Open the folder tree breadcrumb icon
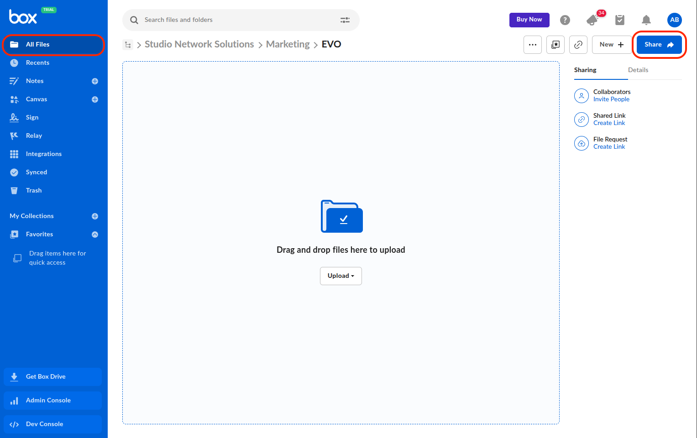The image size is (697, 438). (128, 45)
